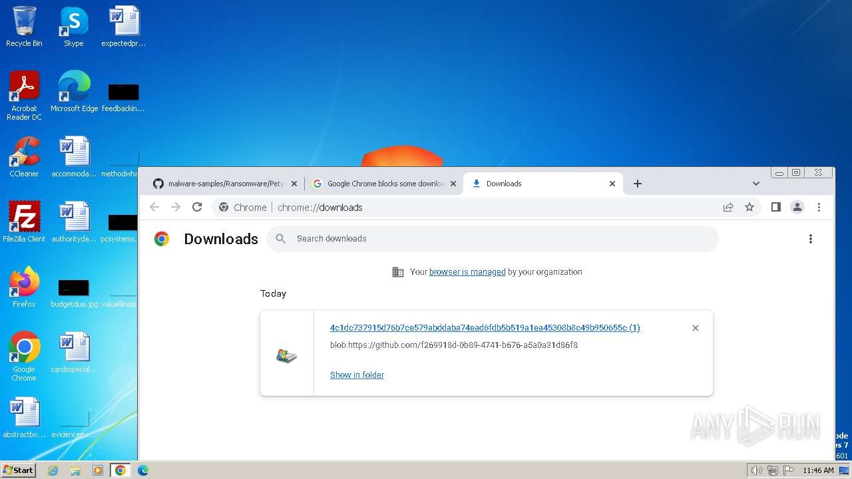Select the budgetdue.jpg desktop file
Viewport: 852px width, 479px height.
point(74,293)
